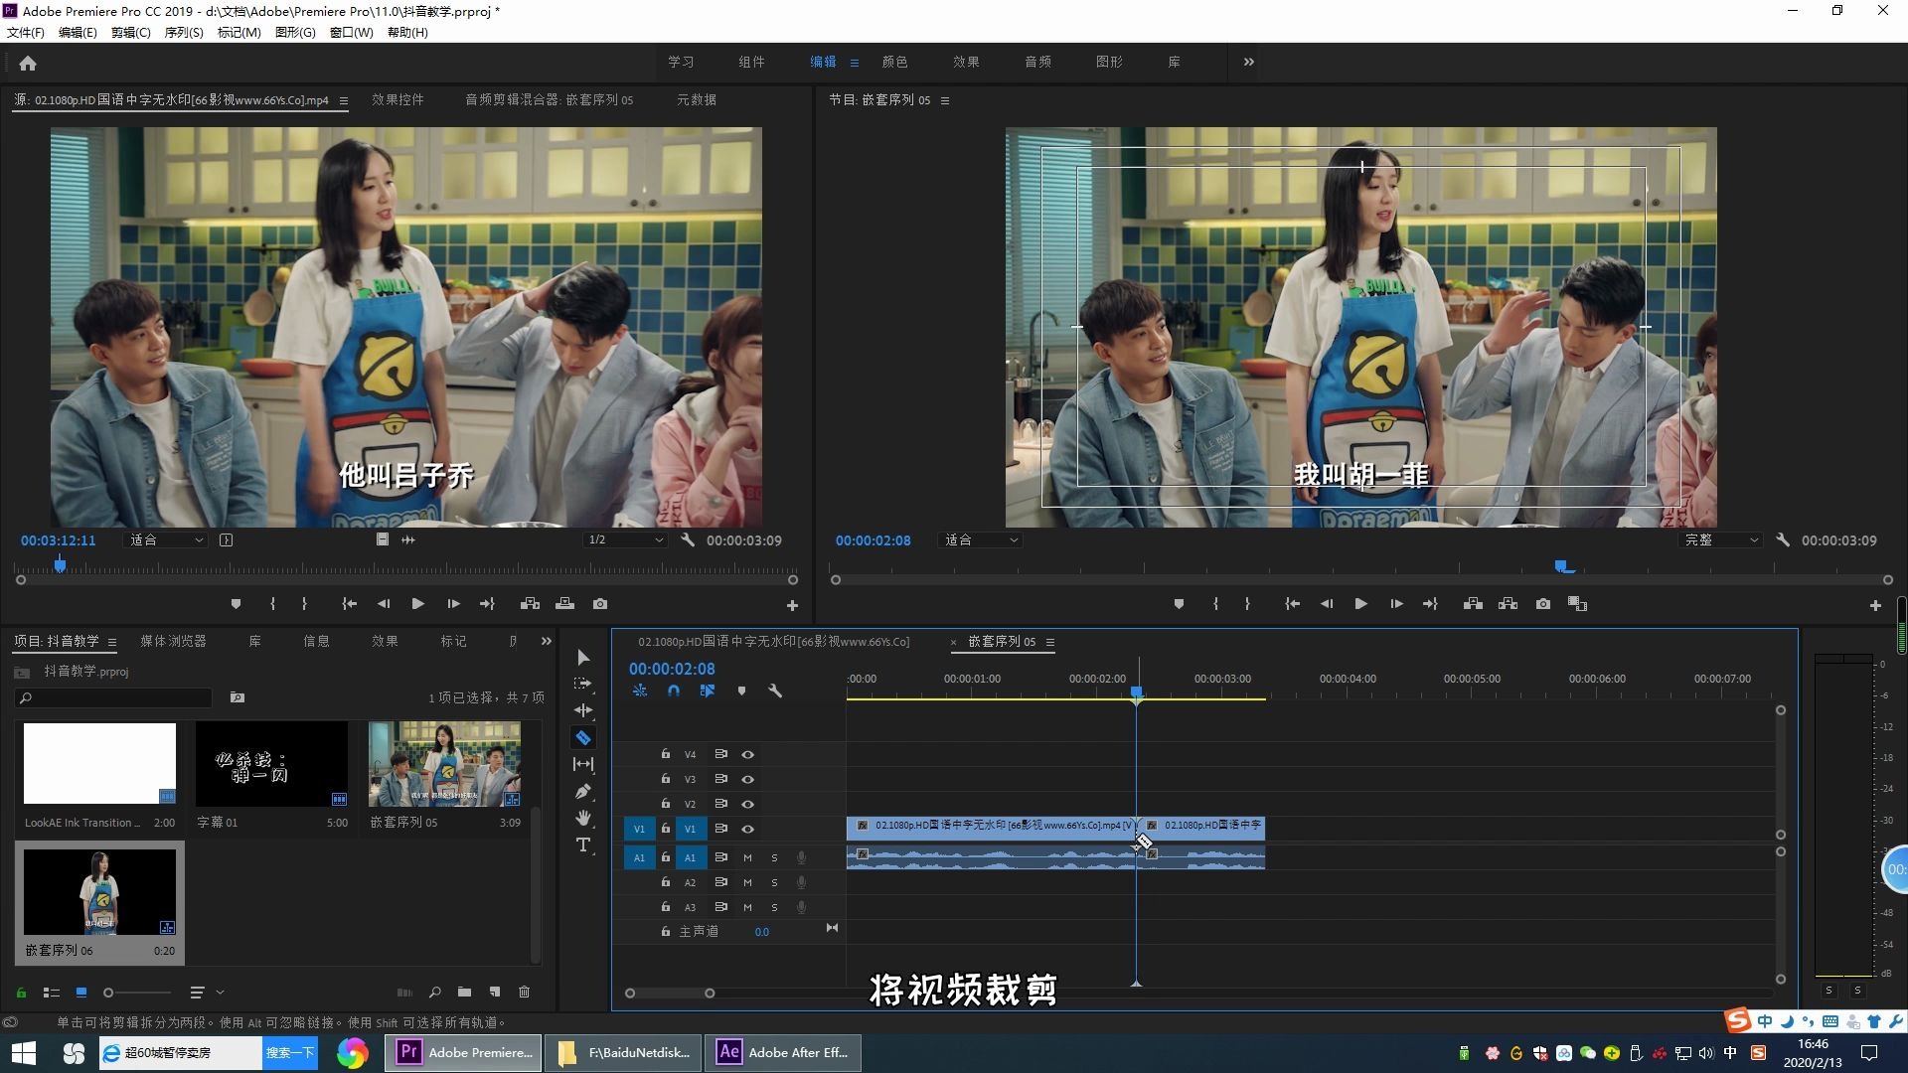Adjust project panel thumbnail zoom slider

pyautogui.click(x=109, y=993)
